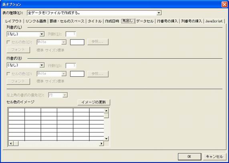Open the White color dropdown under 列書式
The width and height of the screenshot is (229, 163).
(52, 42)
